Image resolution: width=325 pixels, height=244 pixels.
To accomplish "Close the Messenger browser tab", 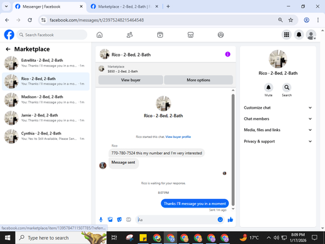I will pyautogui.click(x=81, y=7).
